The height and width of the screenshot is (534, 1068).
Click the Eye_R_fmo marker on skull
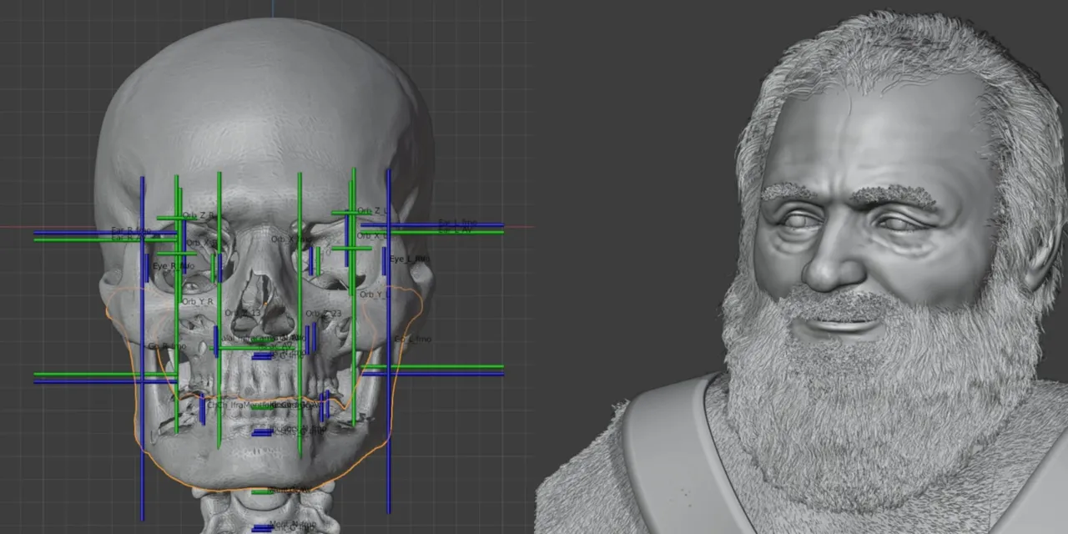tap(174, 266)
